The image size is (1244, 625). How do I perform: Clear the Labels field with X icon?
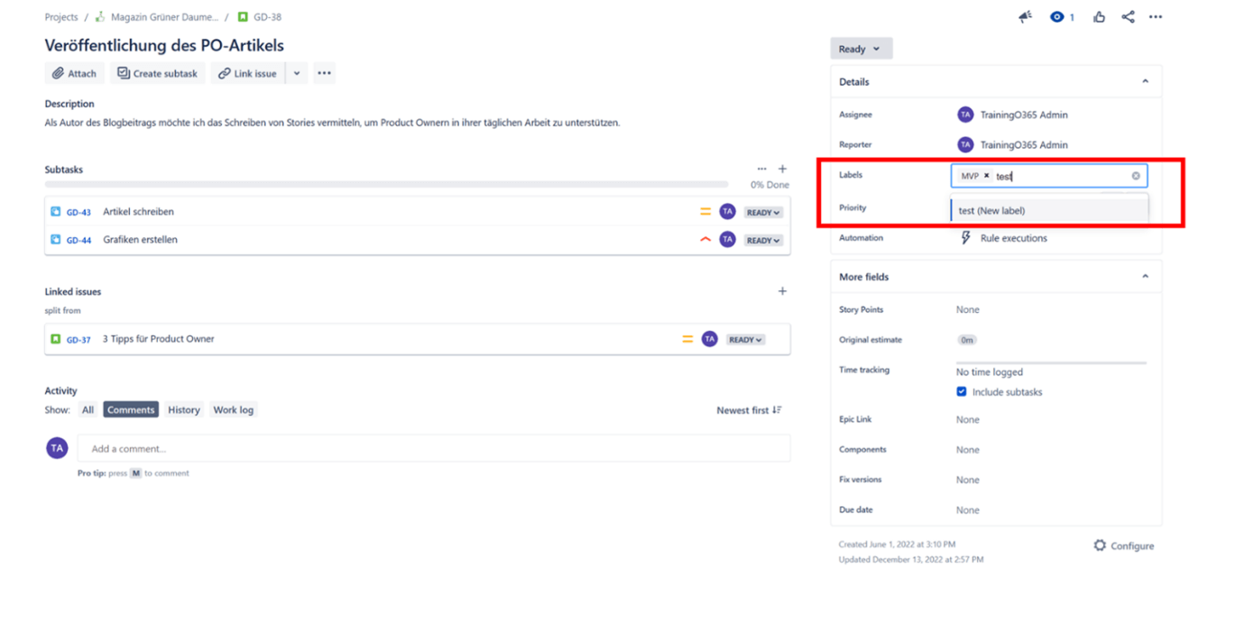[1136, 176]
